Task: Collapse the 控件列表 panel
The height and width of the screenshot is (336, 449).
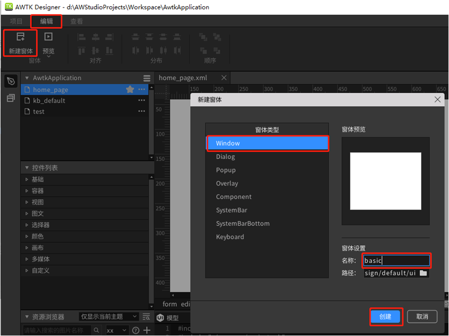Action: click(27, 168)
